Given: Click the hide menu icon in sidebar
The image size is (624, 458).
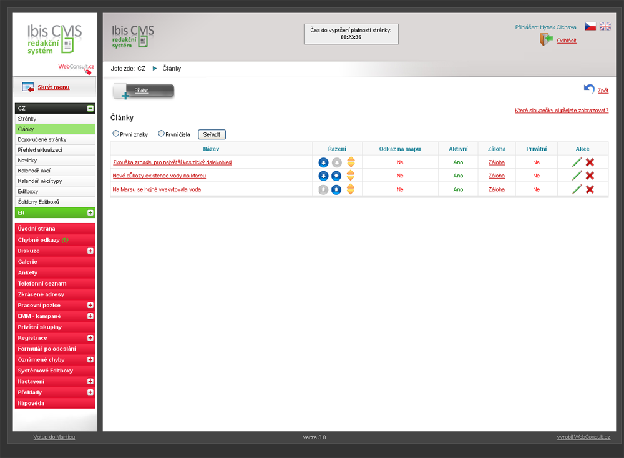Looking at the screenshot, I should (x=28, y=87).
